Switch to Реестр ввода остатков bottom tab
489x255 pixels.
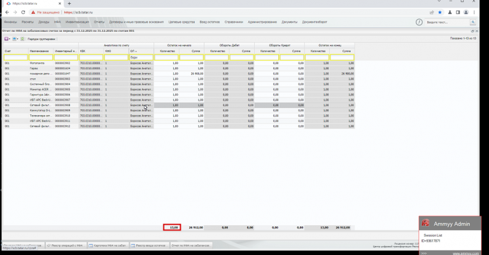[x=150, y=245]
